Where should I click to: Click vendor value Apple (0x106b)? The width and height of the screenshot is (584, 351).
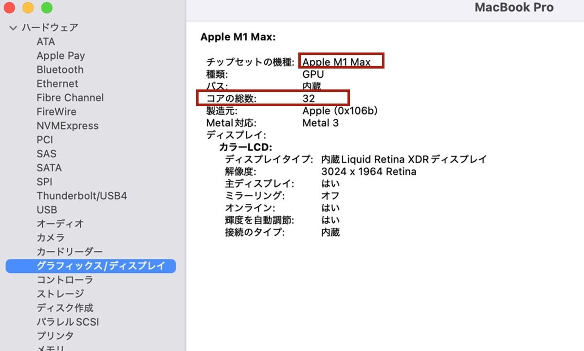[x=340, y=111]
